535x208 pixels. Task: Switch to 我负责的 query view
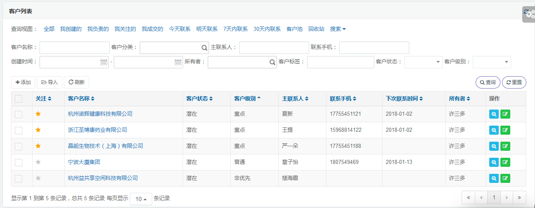(x=98, y=29)
